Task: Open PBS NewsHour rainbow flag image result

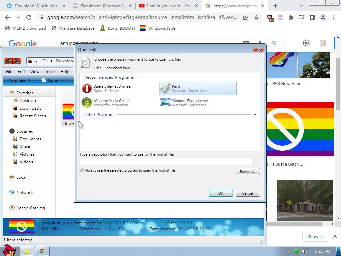Action: [x=298, y=65]
